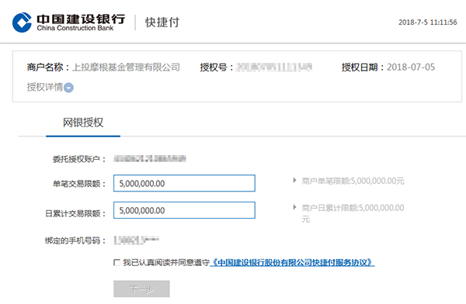This screenshot has height=304, width=466.
Task: Expand the 授权详情 blue arrow
Action: point(68,88)
